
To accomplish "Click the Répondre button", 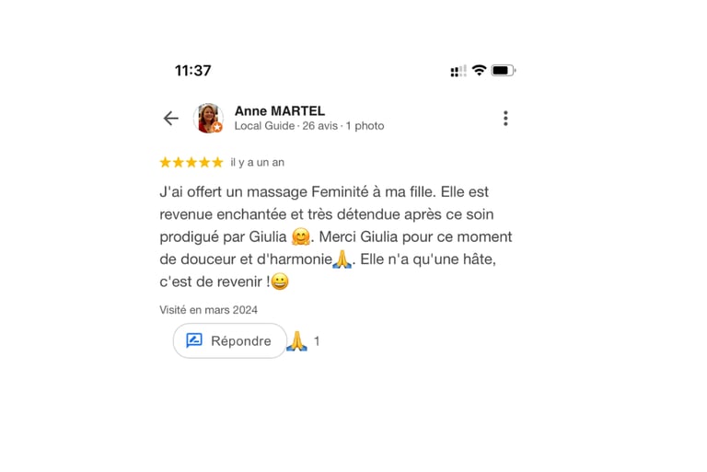I will tap(229, 340).
